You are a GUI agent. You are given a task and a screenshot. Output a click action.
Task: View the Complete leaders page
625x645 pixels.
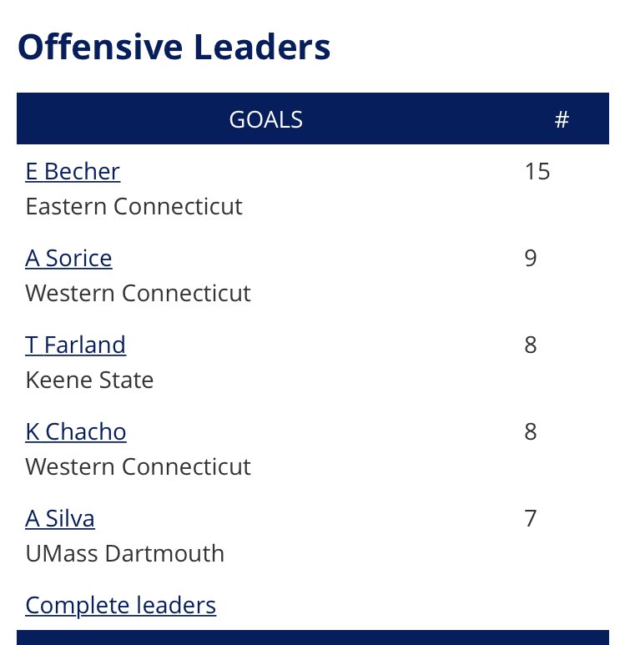tap(120, 605)
